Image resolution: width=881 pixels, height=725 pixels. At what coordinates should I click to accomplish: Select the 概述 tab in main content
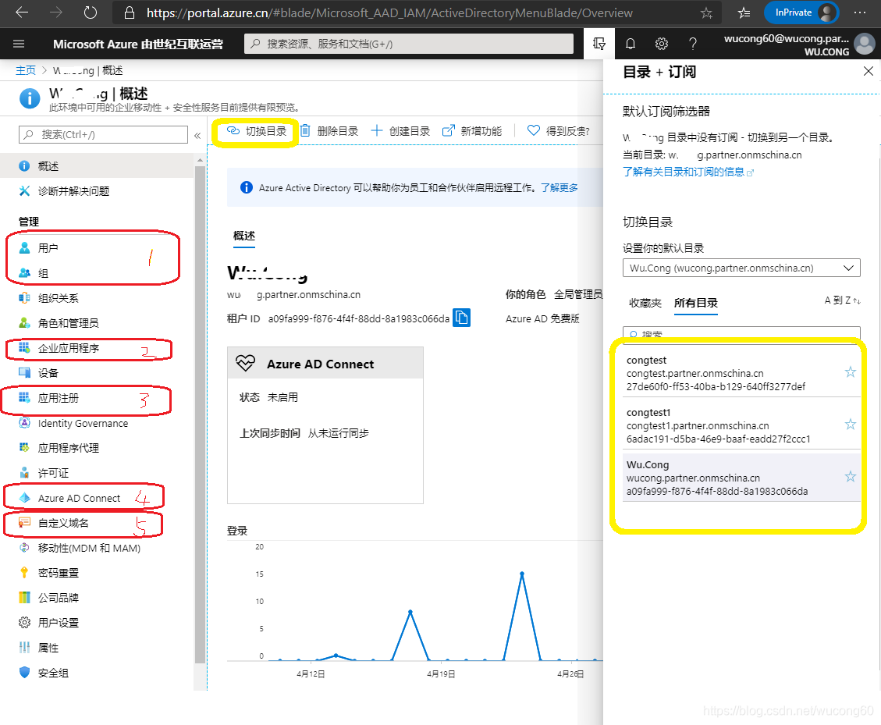[243, 236]
